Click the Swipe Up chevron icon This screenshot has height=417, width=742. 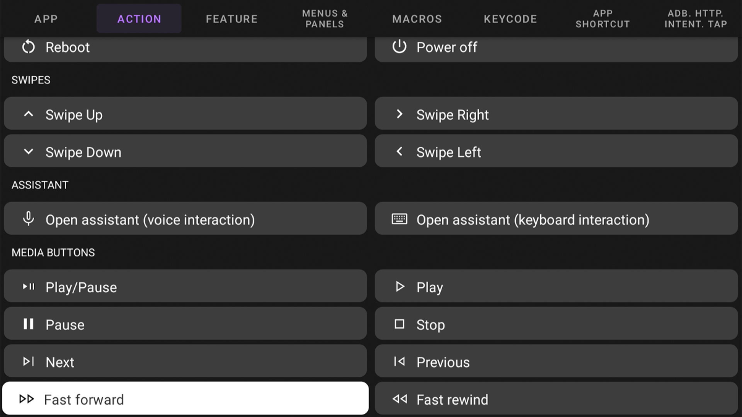click(28, 114)
